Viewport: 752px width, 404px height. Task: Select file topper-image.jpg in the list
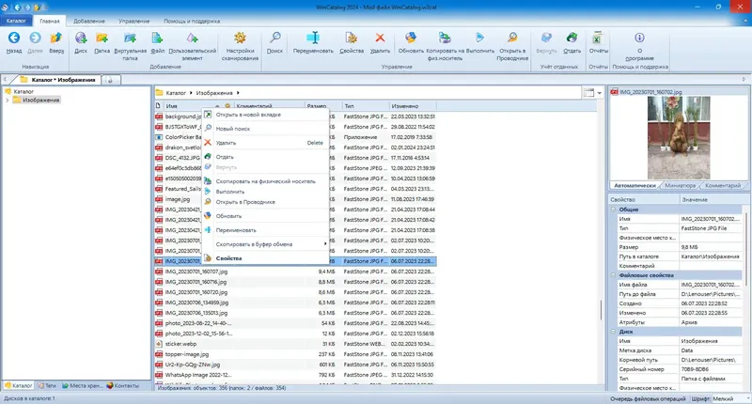(187, 354)
